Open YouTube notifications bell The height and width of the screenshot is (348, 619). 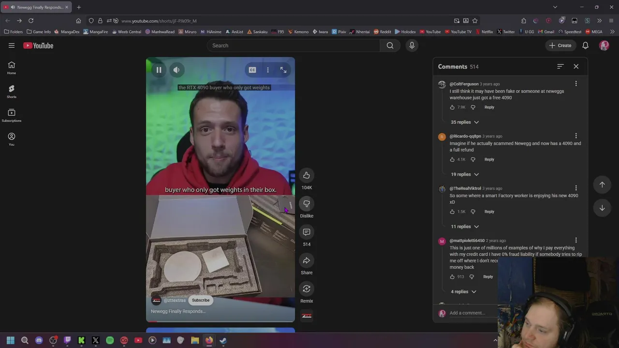pos(585,45)
